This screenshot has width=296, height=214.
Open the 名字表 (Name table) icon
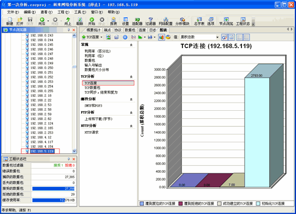pyautogui.click(x=199, y=21)
